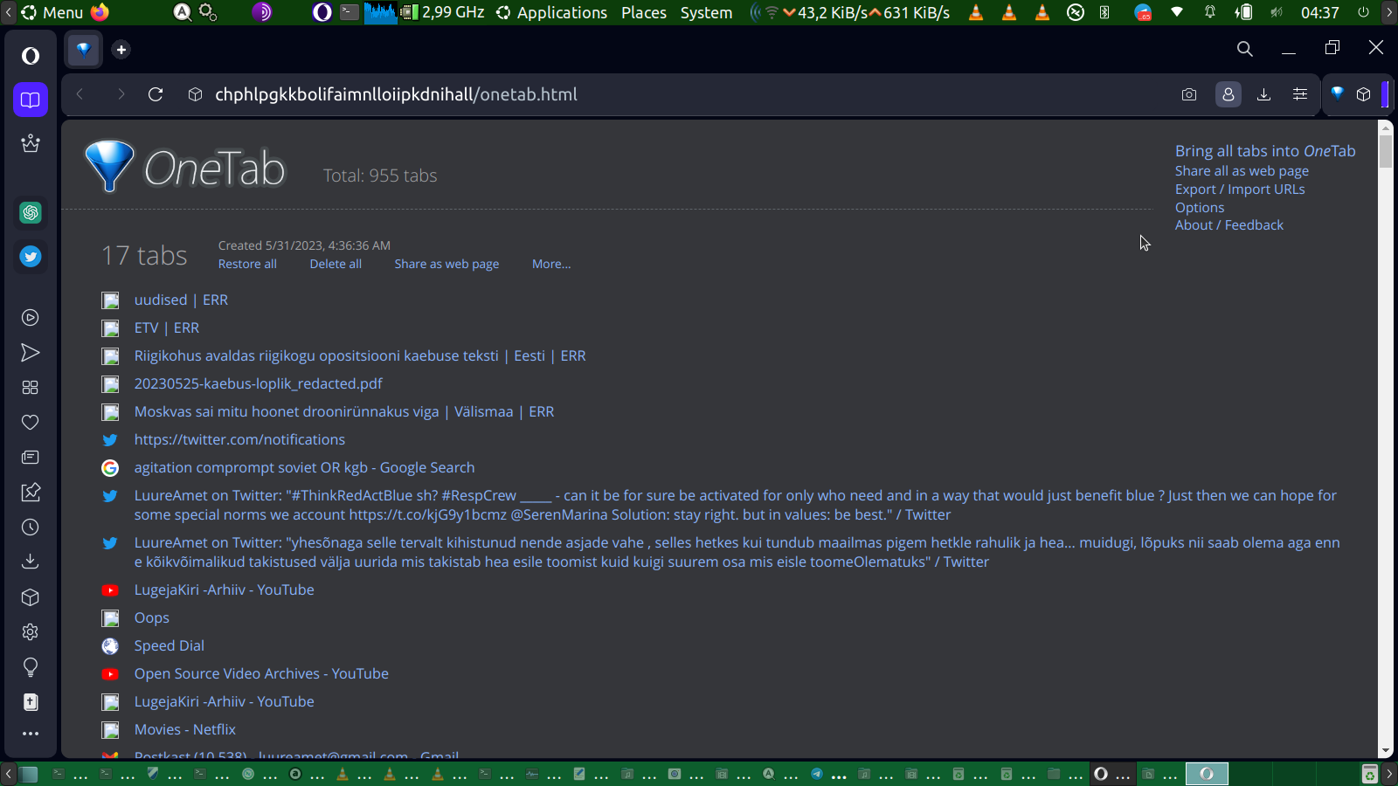Open the pencil-and-square icon in sidebar

point(31,493)
